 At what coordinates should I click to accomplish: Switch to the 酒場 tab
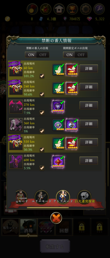(x=28, y=227)
